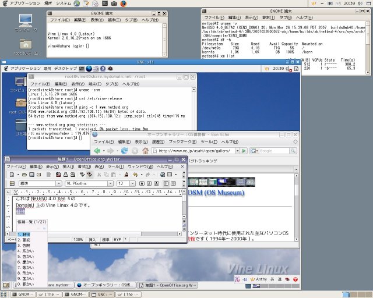This screenshot has width=373, height=298.
Task: Toggle align left in Writer
Action: tap(166, 183)
